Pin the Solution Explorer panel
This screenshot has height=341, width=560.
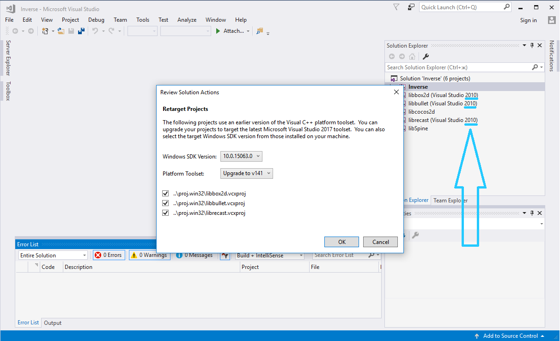tap(532, 45)
